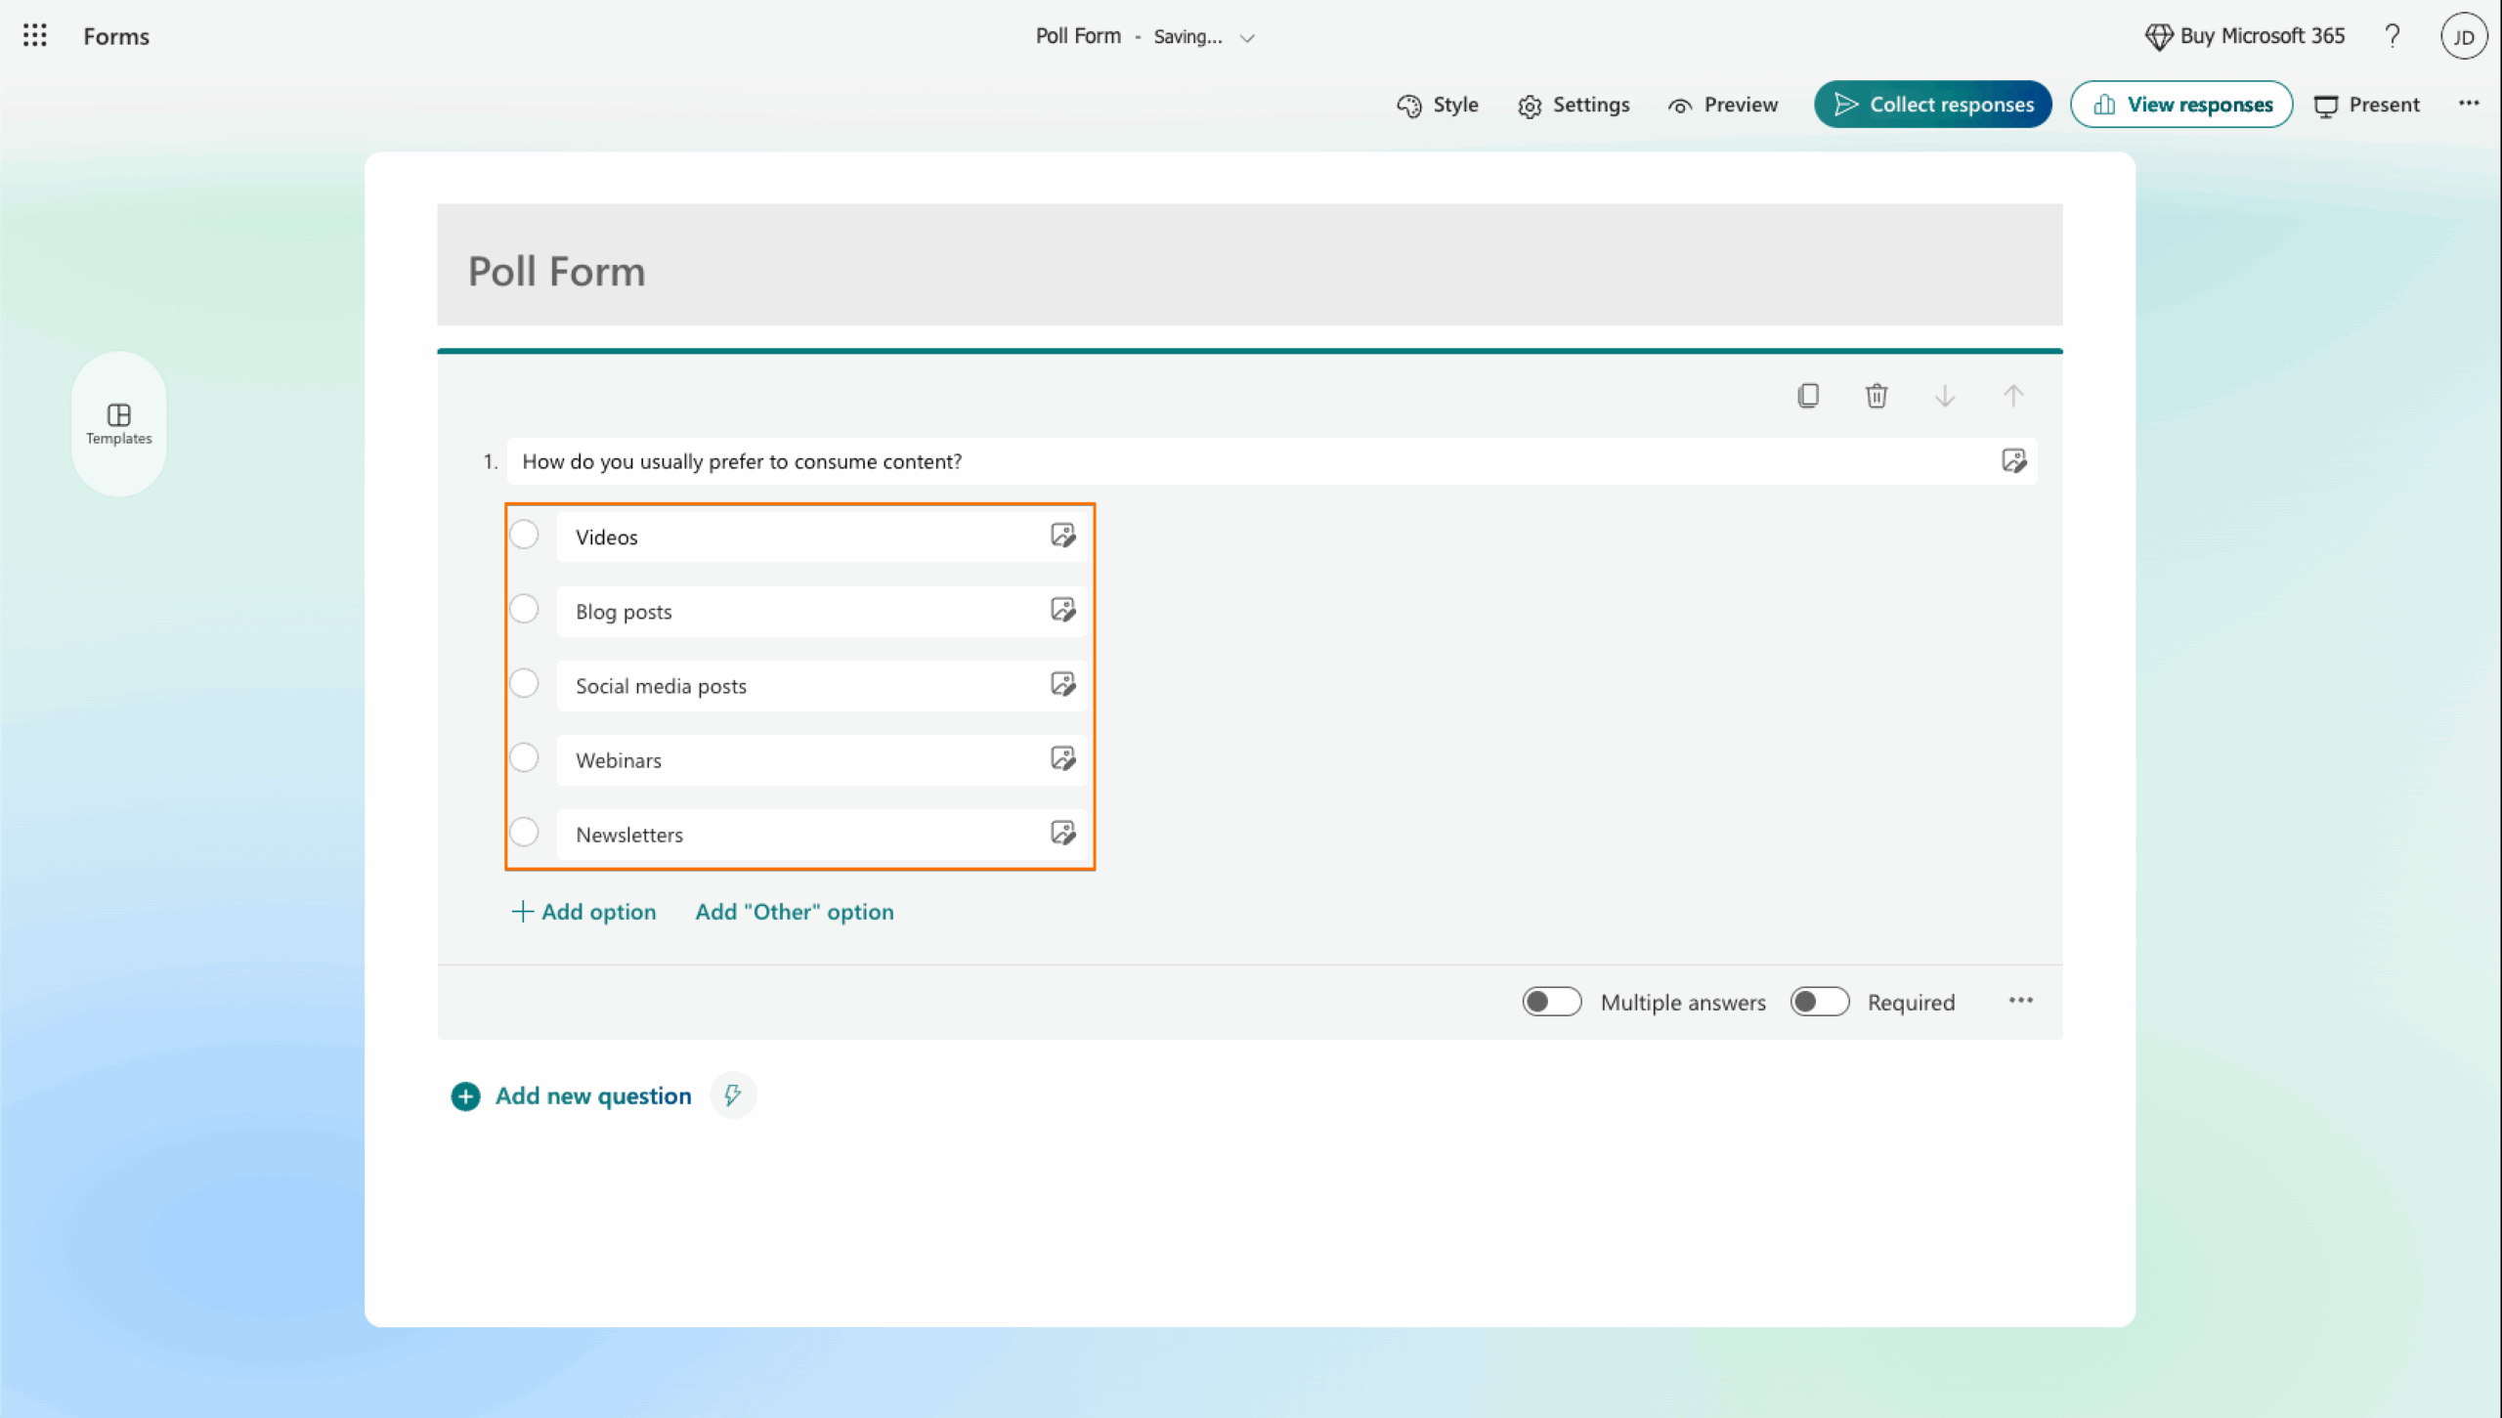Click Add "Other" option
Image resolution: width=2502 pixels, height=1418 pixels.
794,911
